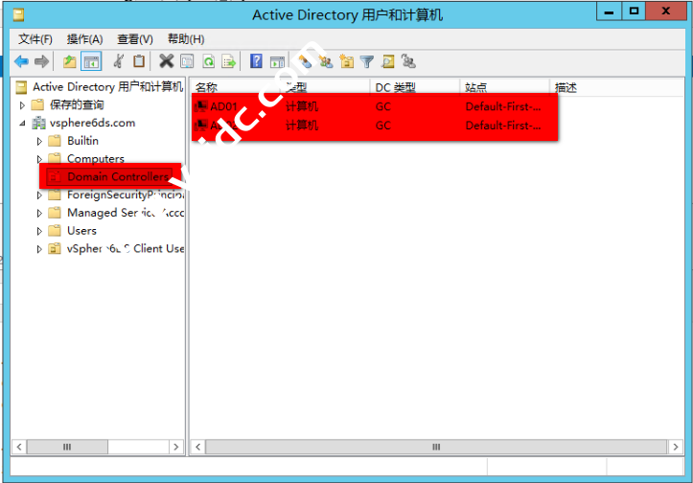
Task: Expand the Builtin container arrow
Action: (x=39, y=142)
